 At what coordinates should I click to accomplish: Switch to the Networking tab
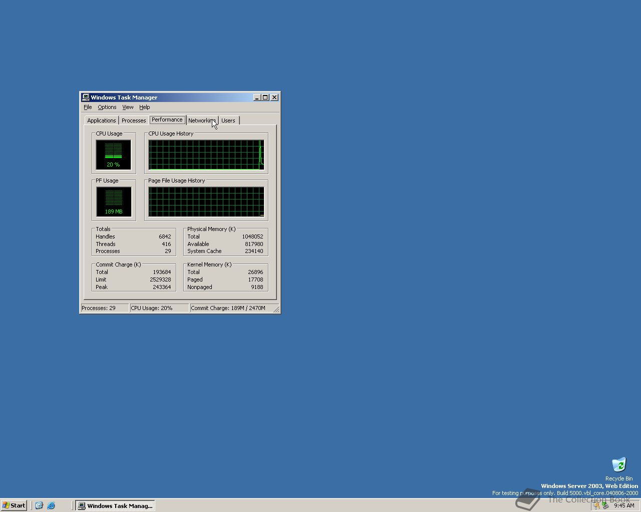point(202,120)
